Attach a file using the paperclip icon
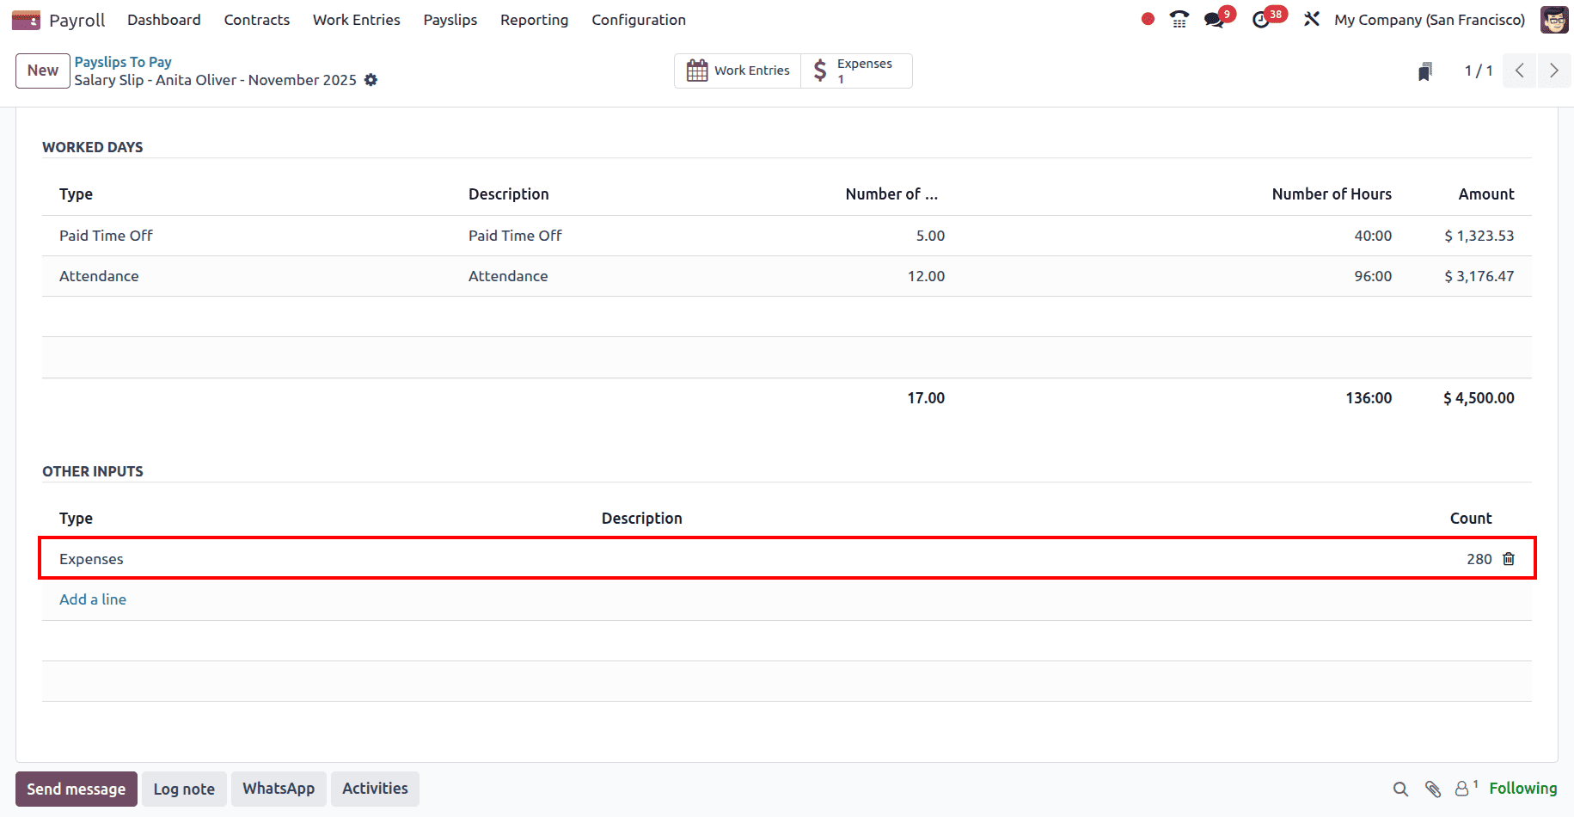Screen dimensions: 1574x817 point(1432,789)
